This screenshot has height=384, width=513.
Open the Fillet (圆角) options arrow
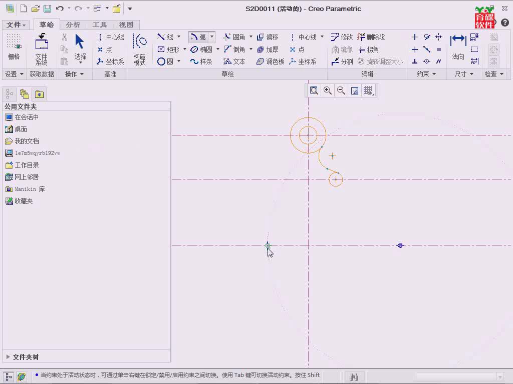click(250, 36)
